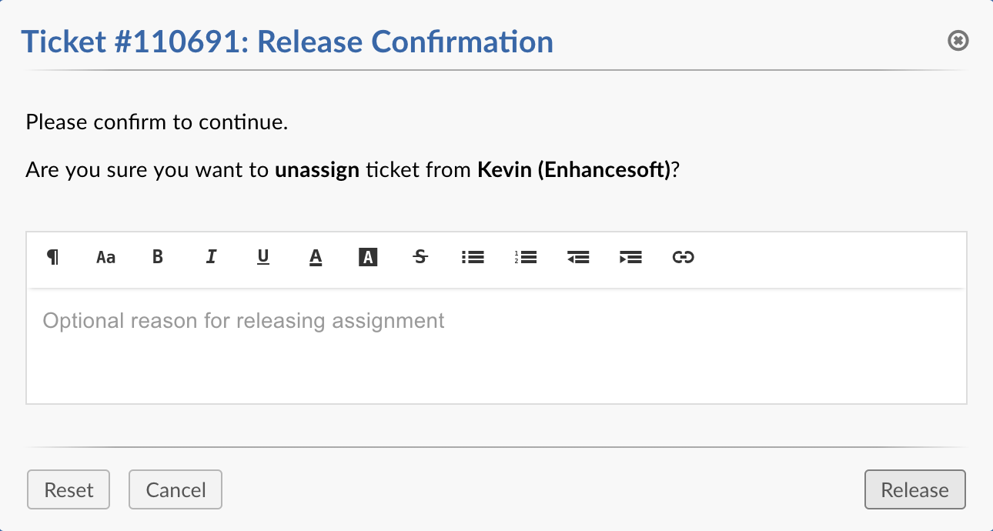This screenshot has width=993, height=531.
Task: Insert a hyperlink using the link icon
Action: 682,257
